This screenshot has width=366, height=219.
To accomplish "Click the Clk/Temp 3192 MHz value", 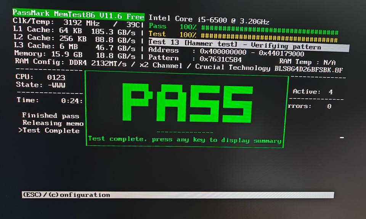I will click(x=82, y=23).
